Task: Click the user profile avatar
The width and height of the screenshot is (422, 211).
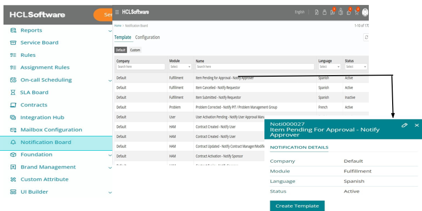Action: (x=366, y=12)
